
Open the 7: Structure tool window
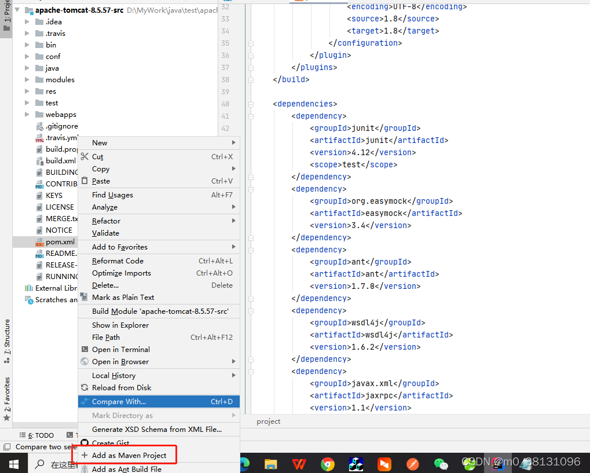point(7,340)
